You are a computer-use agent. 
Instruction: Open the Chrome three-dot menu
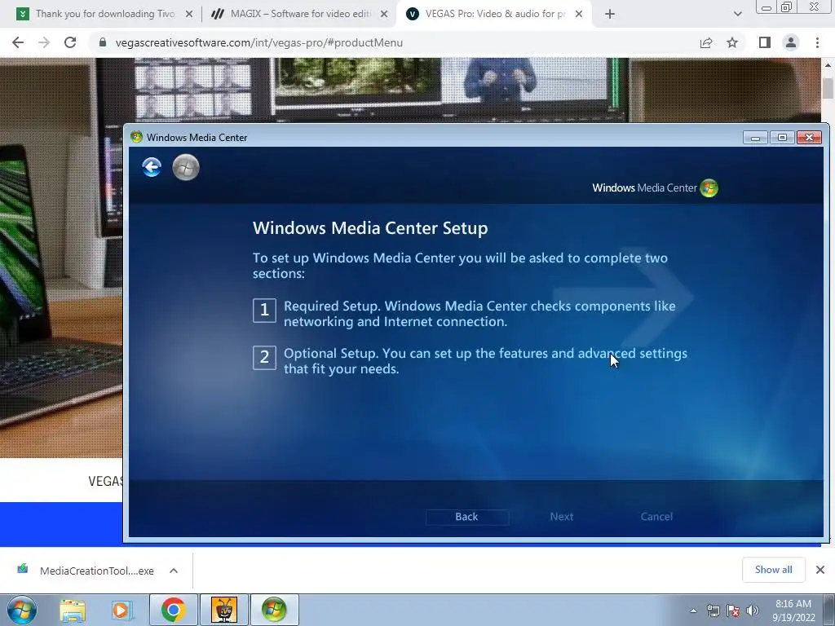tap(817, 42)
